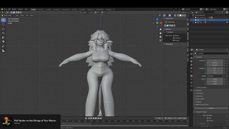Screen dimensions: 229x129
Task: Click the current frame number field
Action: (159, 118)
